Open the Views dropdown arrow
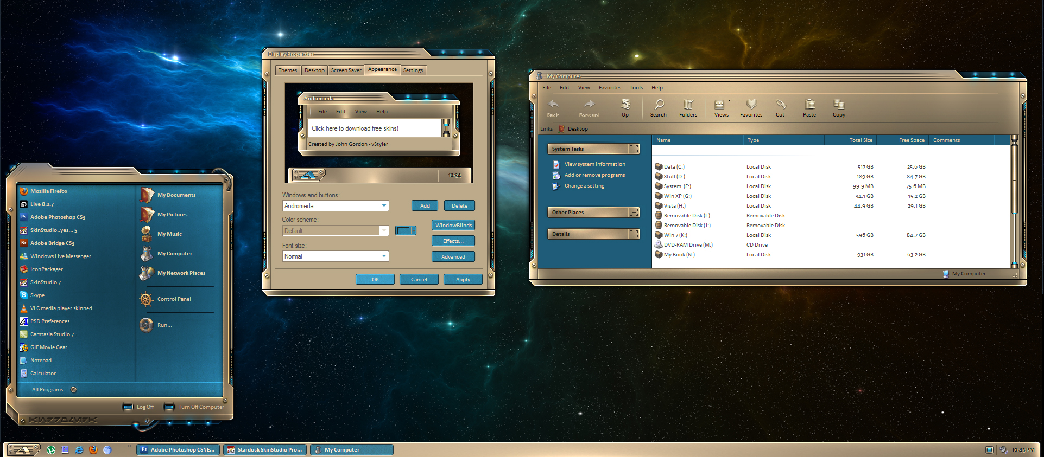Viewport: 1044px width, 457px height. coord(729,100)
